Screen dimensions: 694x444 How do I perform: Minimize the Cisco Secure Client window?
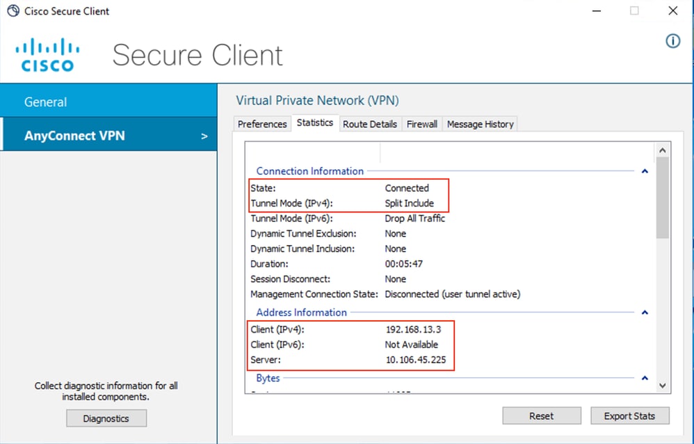597,10
